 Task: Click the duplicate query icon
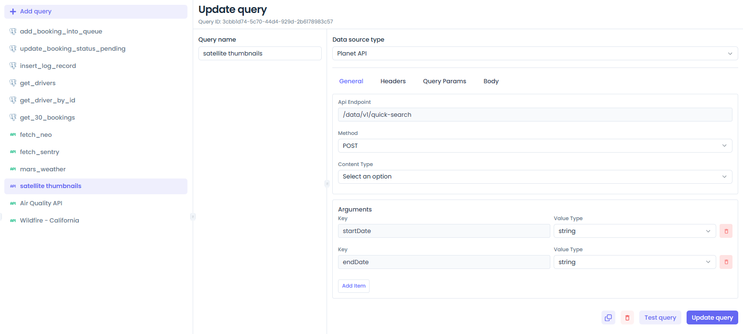click(x=608, y=317)
